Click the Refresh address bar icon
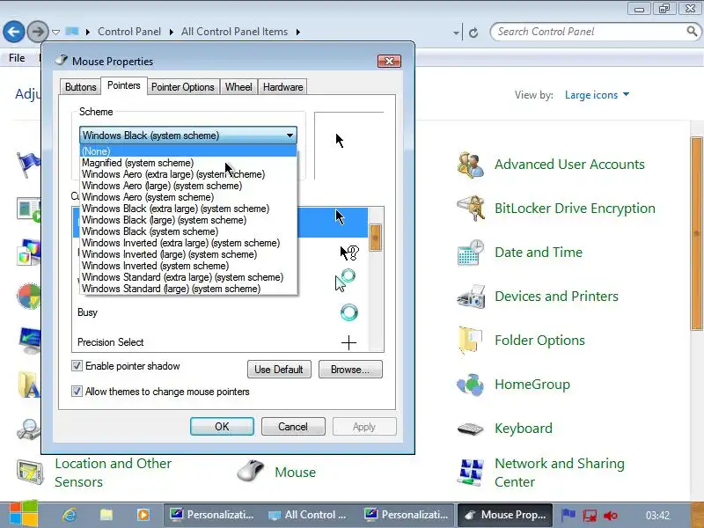This screenshot has height=528, width=704. coord(473,33)
